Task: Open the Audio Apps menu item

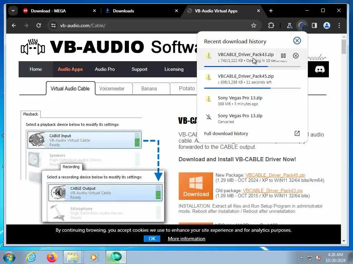Action: click(70, 69)
